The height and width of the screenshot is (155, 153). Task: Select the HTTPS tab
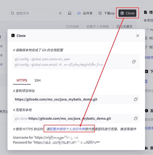(x=22, y=80)
